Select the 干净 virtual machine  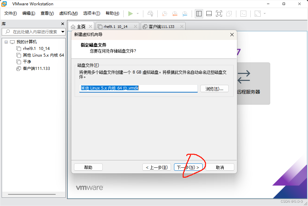[x=27, y=62]
